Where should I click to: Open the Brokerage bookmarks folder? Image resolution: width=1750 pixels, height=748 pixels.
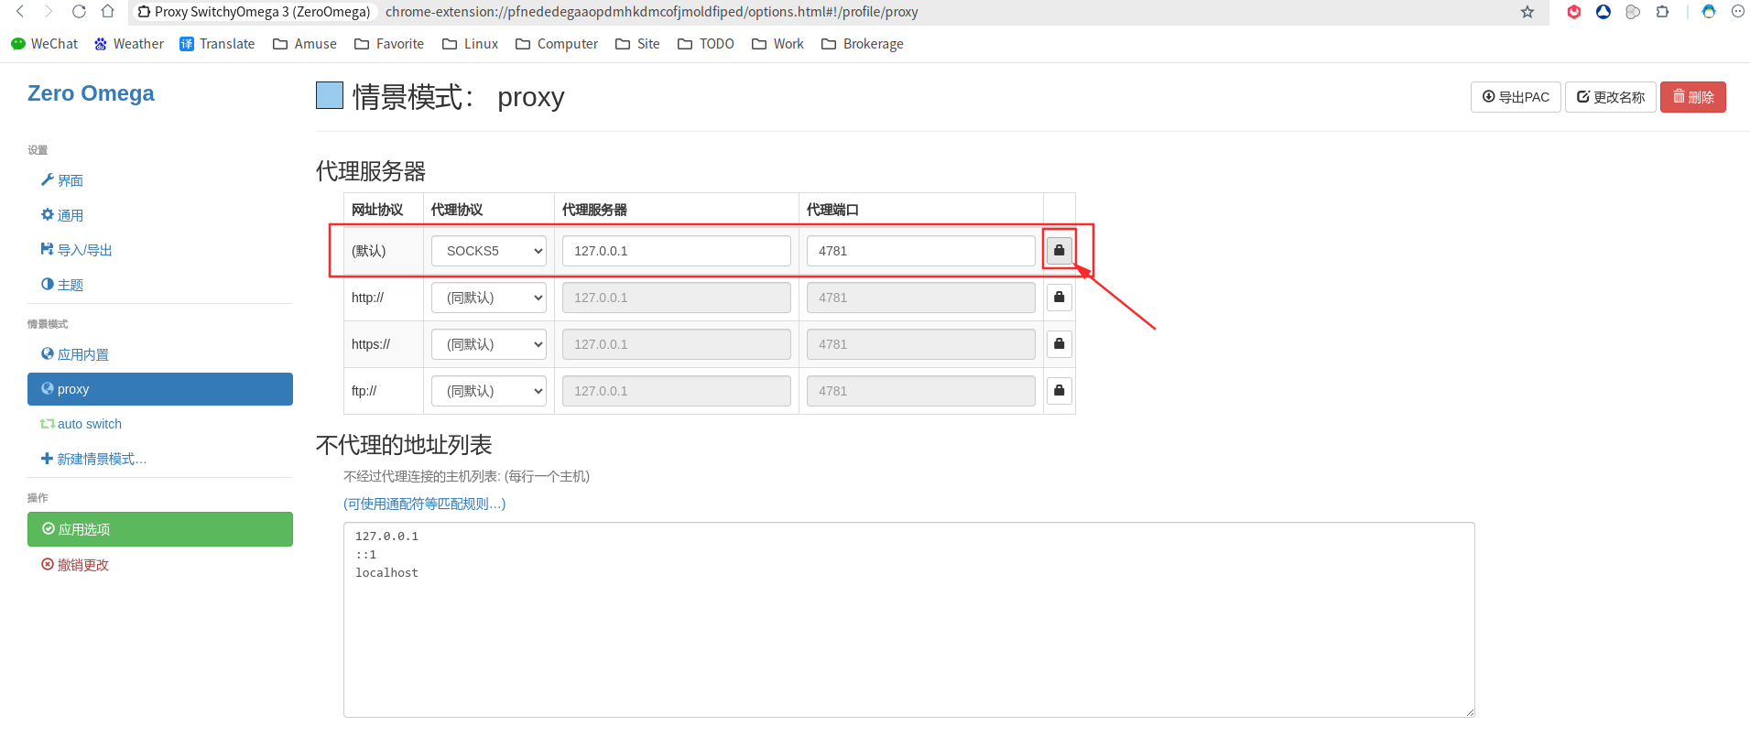[x=863, y=44]
